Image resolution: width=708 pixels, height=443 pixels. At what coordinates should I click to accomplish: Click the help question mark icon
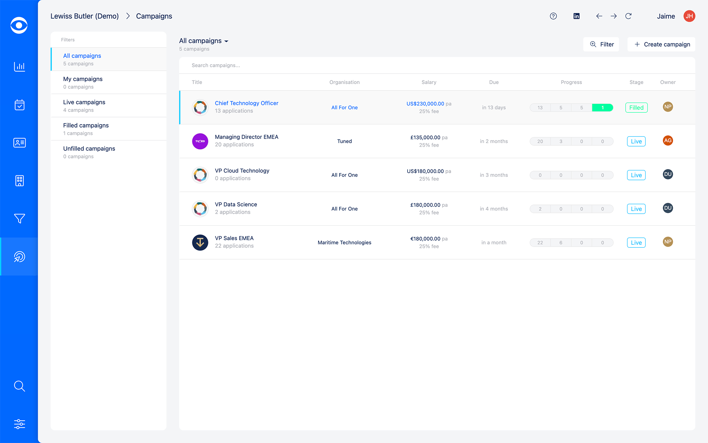coord(553,16)
